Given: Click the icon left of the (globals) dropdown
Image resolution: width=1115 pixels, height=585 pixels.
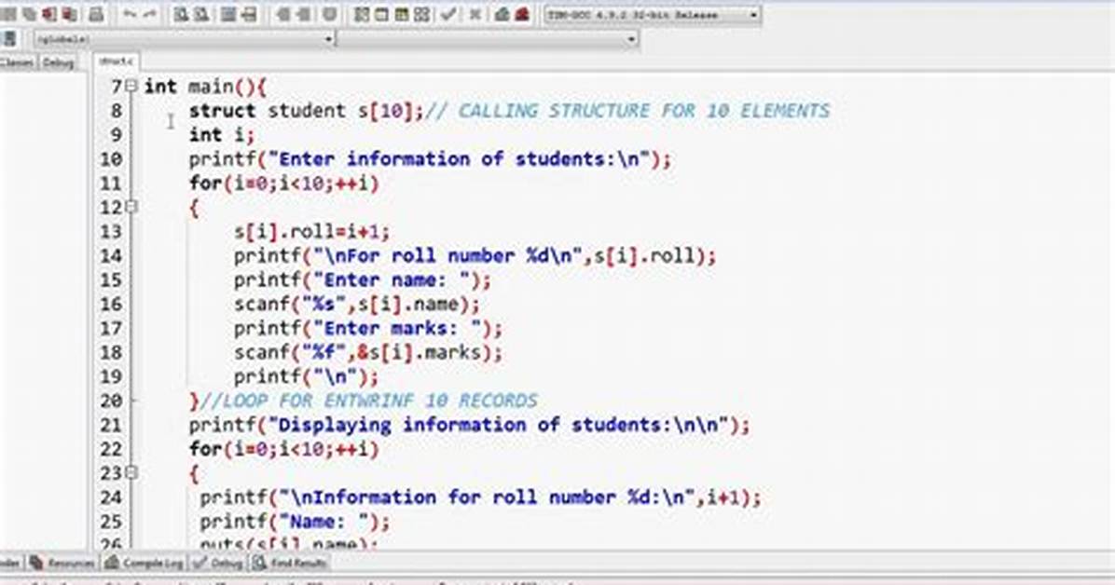Looking at the screenshot, I should click(x=10, y=38).
